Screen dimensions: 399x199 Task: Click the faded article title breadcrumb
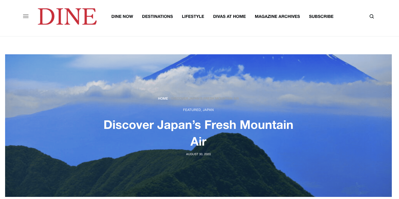[206, 98]
